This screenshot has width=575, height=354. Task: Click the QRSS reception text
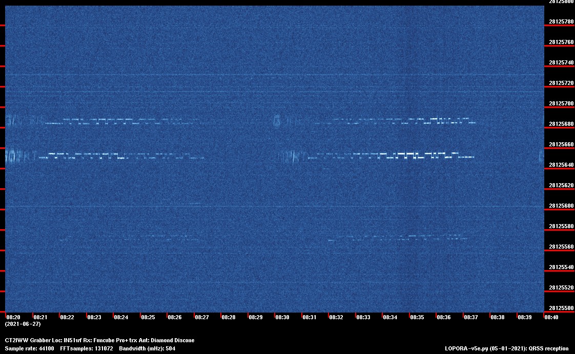coord(548,349)
